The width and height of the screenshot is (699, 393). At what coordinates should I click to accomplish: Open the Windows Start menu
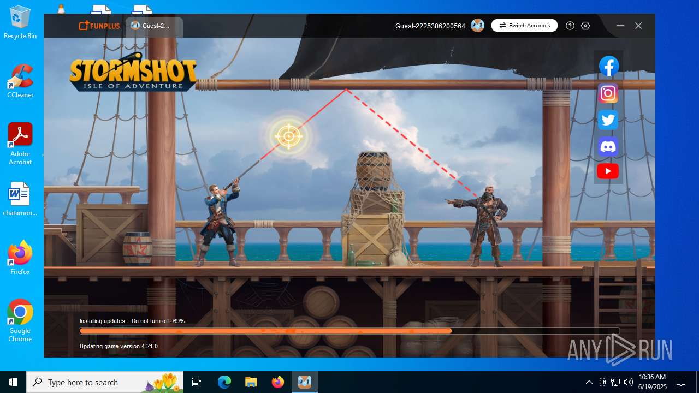pyautogui.click(x=13, y=382)
